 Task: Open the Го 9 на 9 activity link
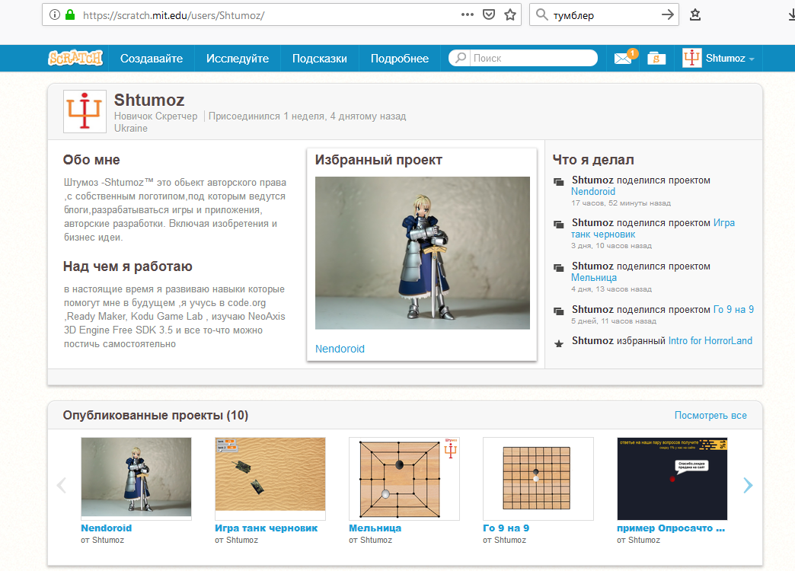point(733,309)
